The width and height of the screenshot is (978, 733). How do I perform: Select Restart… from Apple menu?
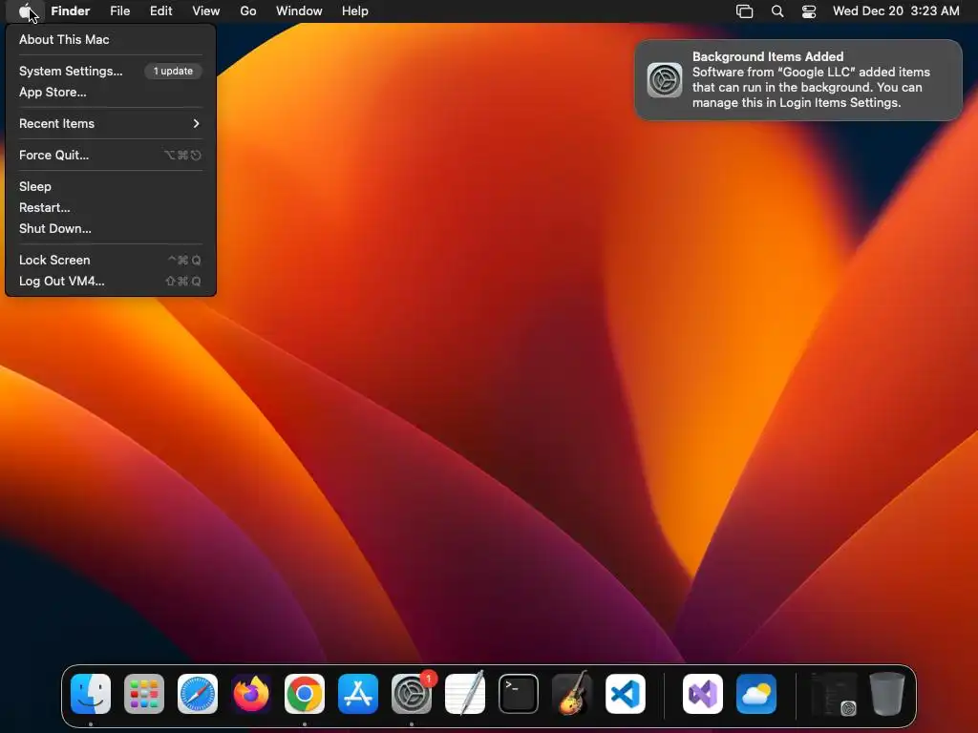pyautogui.click(x=111, y=207)
